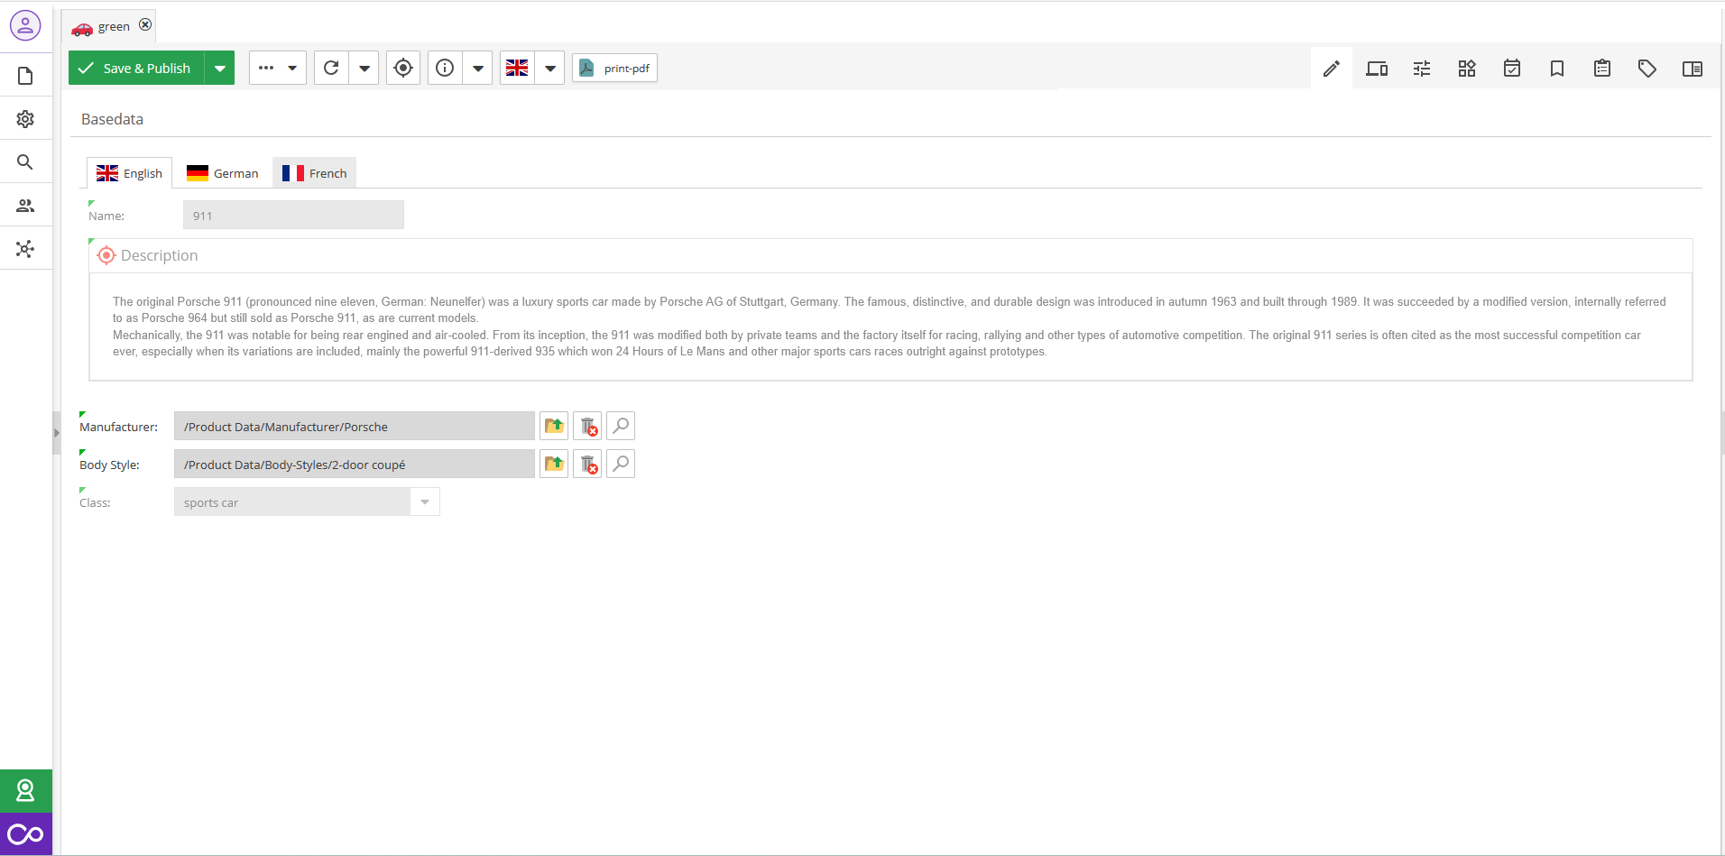The image size is (1725, 856).
Task: Open the Class dropdown with sports car
Action: pos(425,502)
